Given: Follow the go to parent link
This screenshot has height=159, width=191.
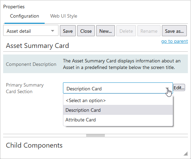Looking at the screenshot, I should (x=174, y=41).
